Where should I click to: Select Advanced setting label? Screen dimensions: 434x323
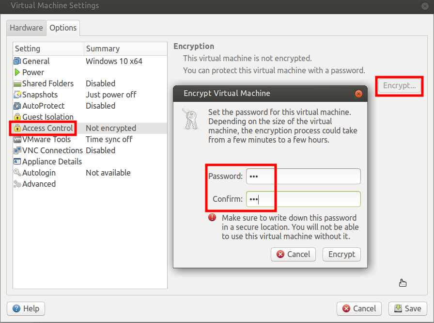tap(39, 184)
